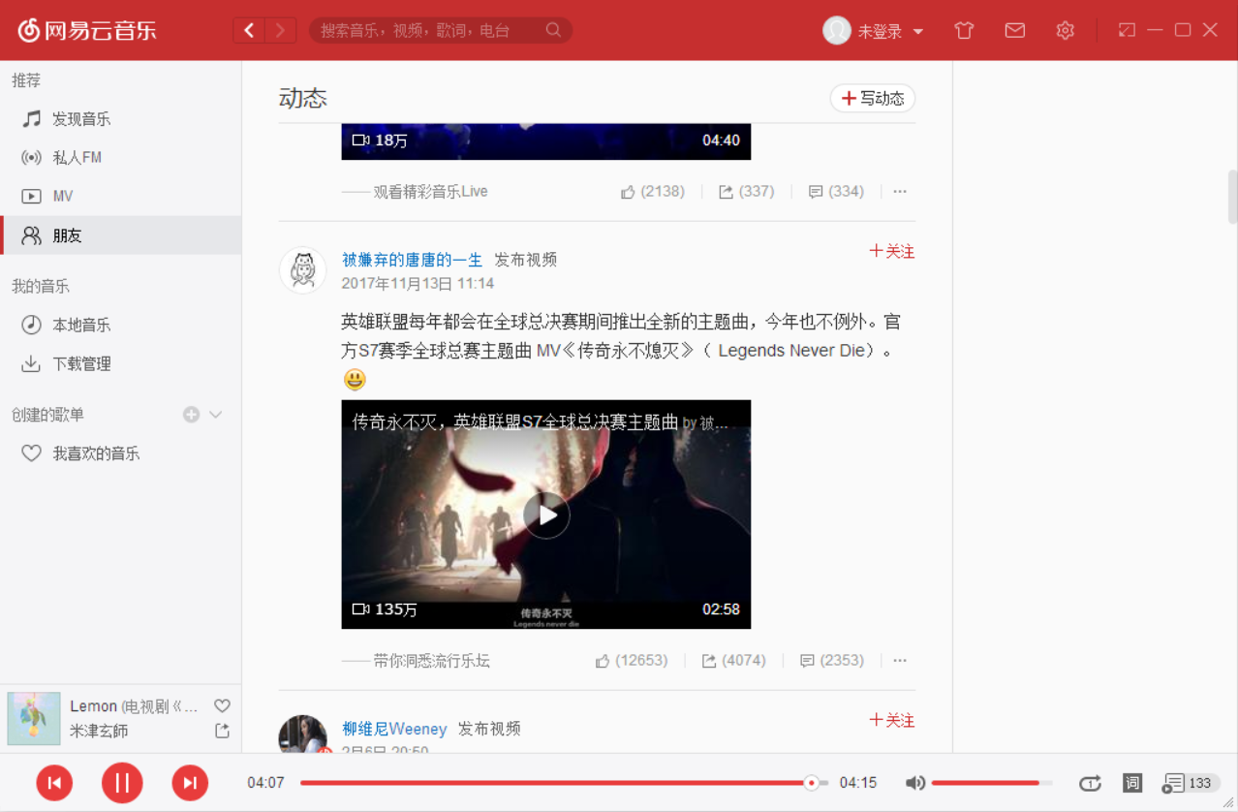Screen dimensions: 1238x812
Task: Open the 未登录 account dropdown
Action: 889,31
